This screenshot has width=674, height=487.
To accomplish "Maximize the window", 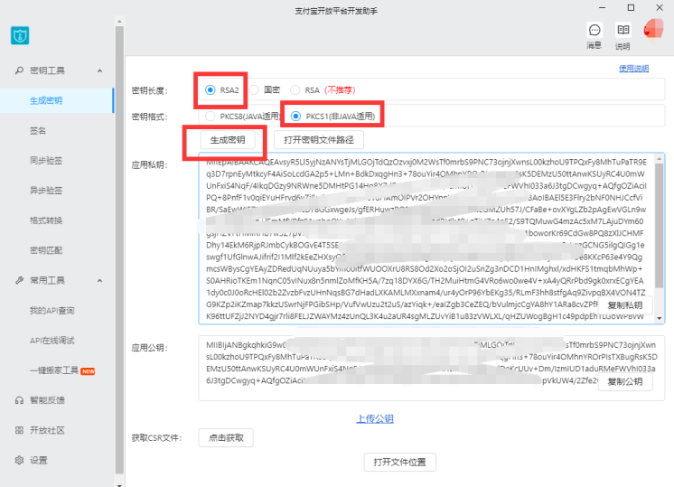I will click(x=631, y=8).
